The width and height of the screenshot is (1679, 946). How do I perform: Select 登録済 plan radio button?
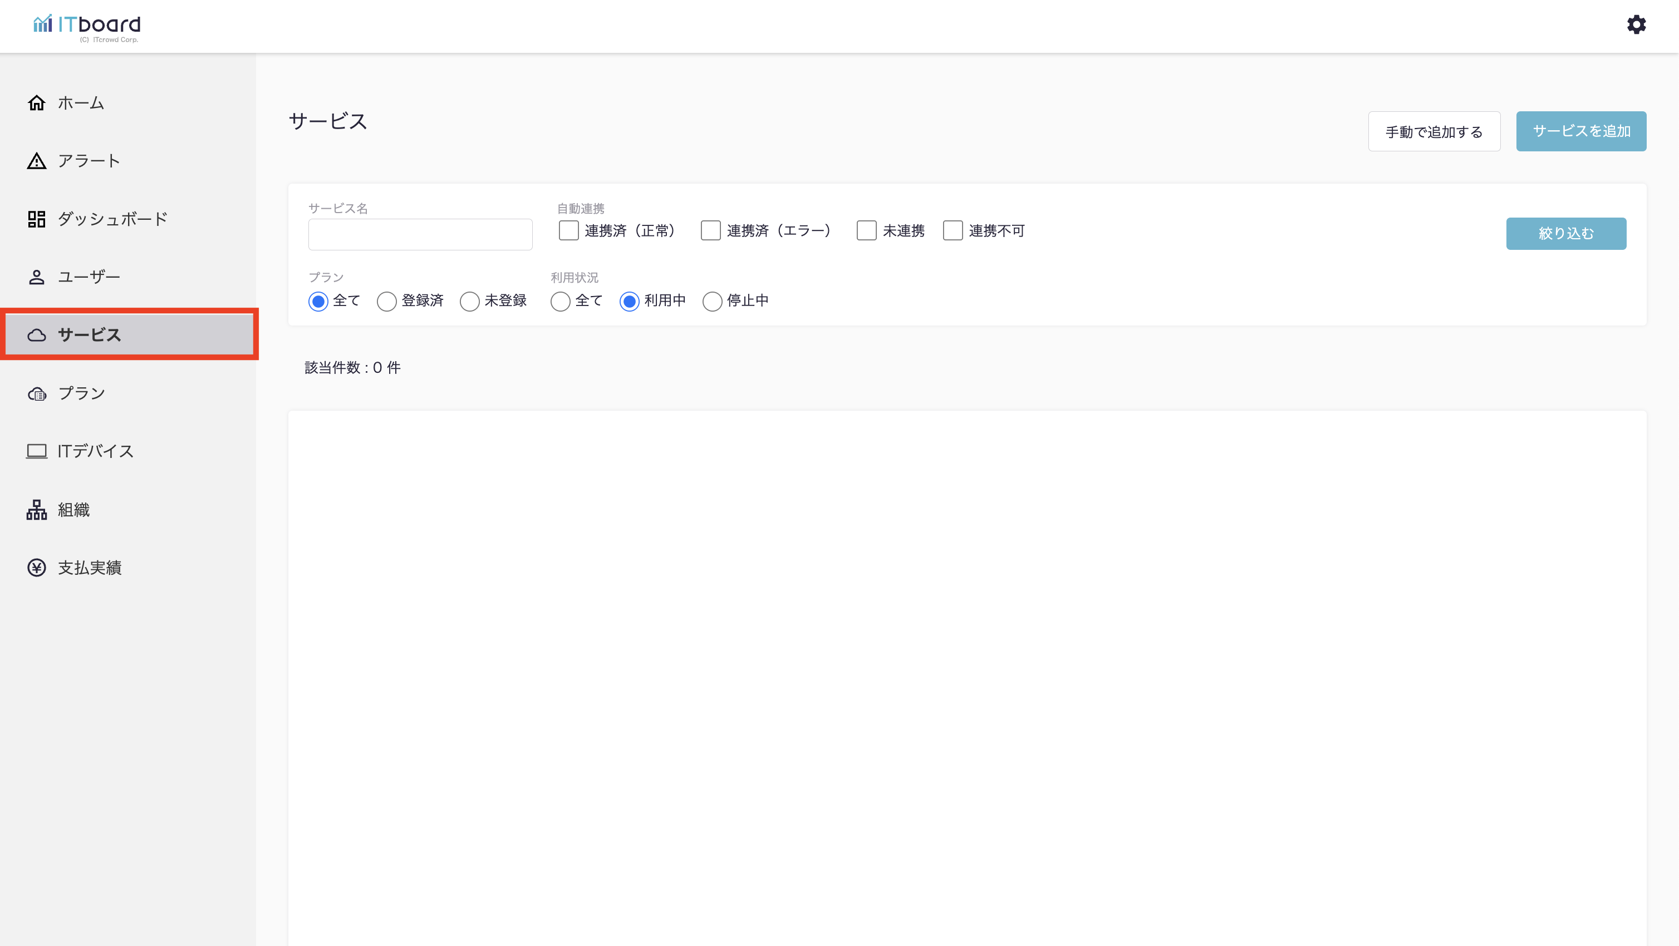386,301
